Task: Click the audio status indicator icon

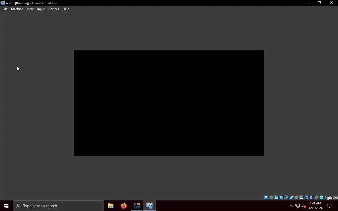Action: (x=281, y=198)
